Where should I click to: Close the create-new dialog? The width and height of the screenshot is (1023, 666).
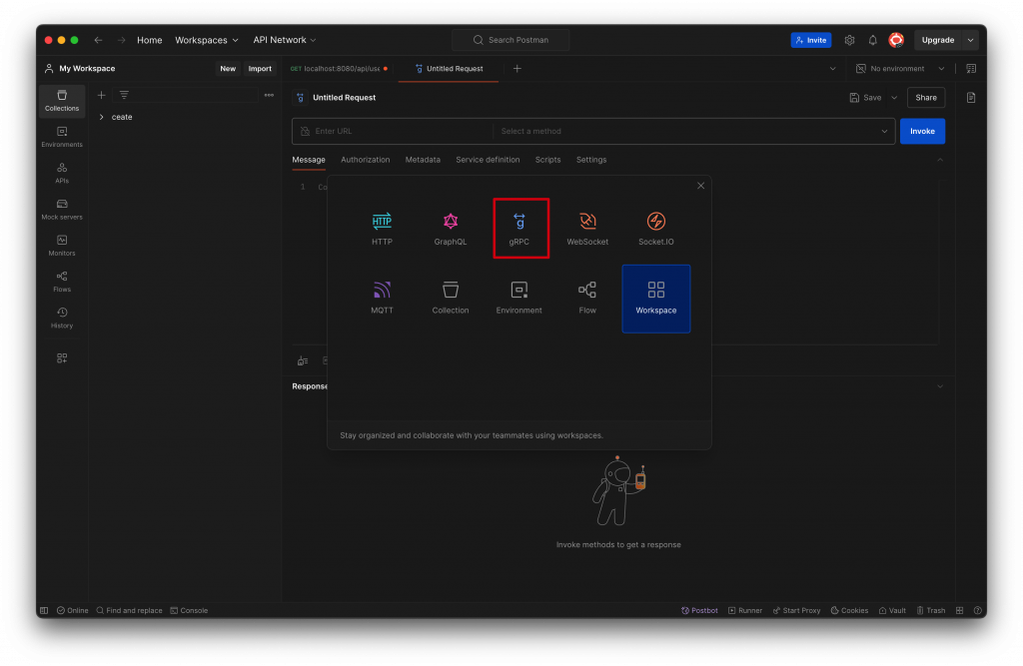pyautogui.click(x=700, y=186)
